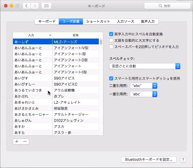
Task: Select the あすら input row
Action: pyautogui.click(x=33, y=133)
